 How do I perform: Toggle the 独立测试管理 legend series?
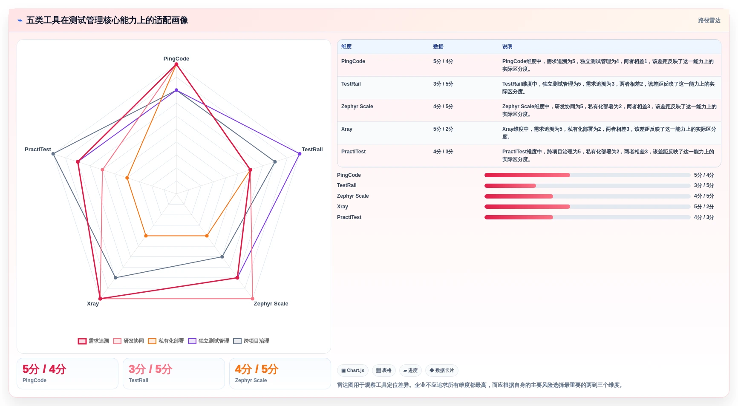click(x=208, y=341)
